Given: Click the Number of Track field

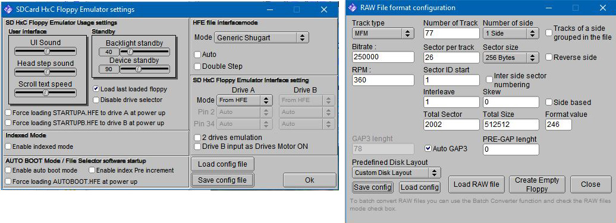Looking at the screenshot, I should (x=451, y=33).
